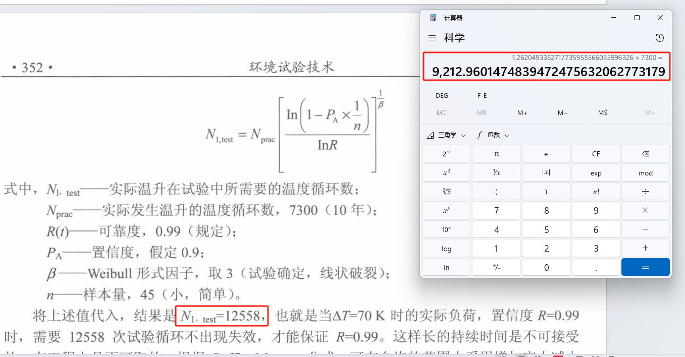This screenshot has height=357, width=685.
Task: Expand the functions dropdown menu
Action: [493, 135]
